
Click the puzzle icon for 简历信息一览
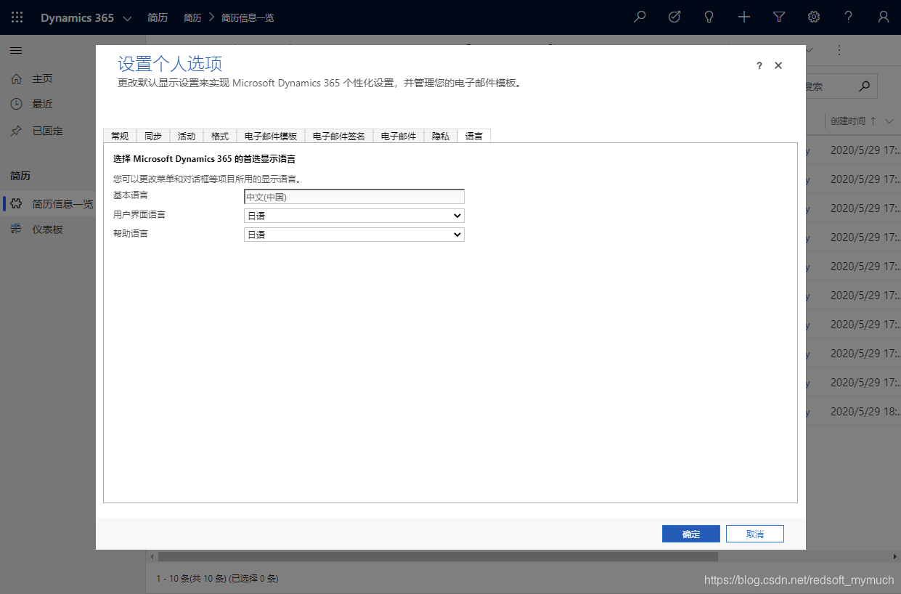pyautogui.click(x=16, y=204)
